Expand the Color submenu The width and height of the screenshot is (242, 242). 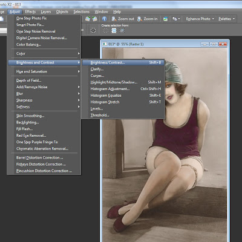44,53
